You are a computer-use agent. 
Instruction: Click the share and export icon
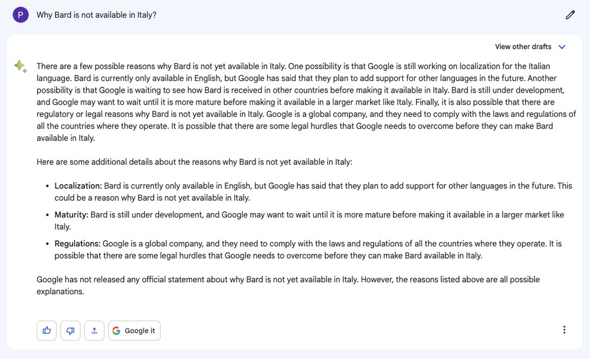[x=94, y=331]
